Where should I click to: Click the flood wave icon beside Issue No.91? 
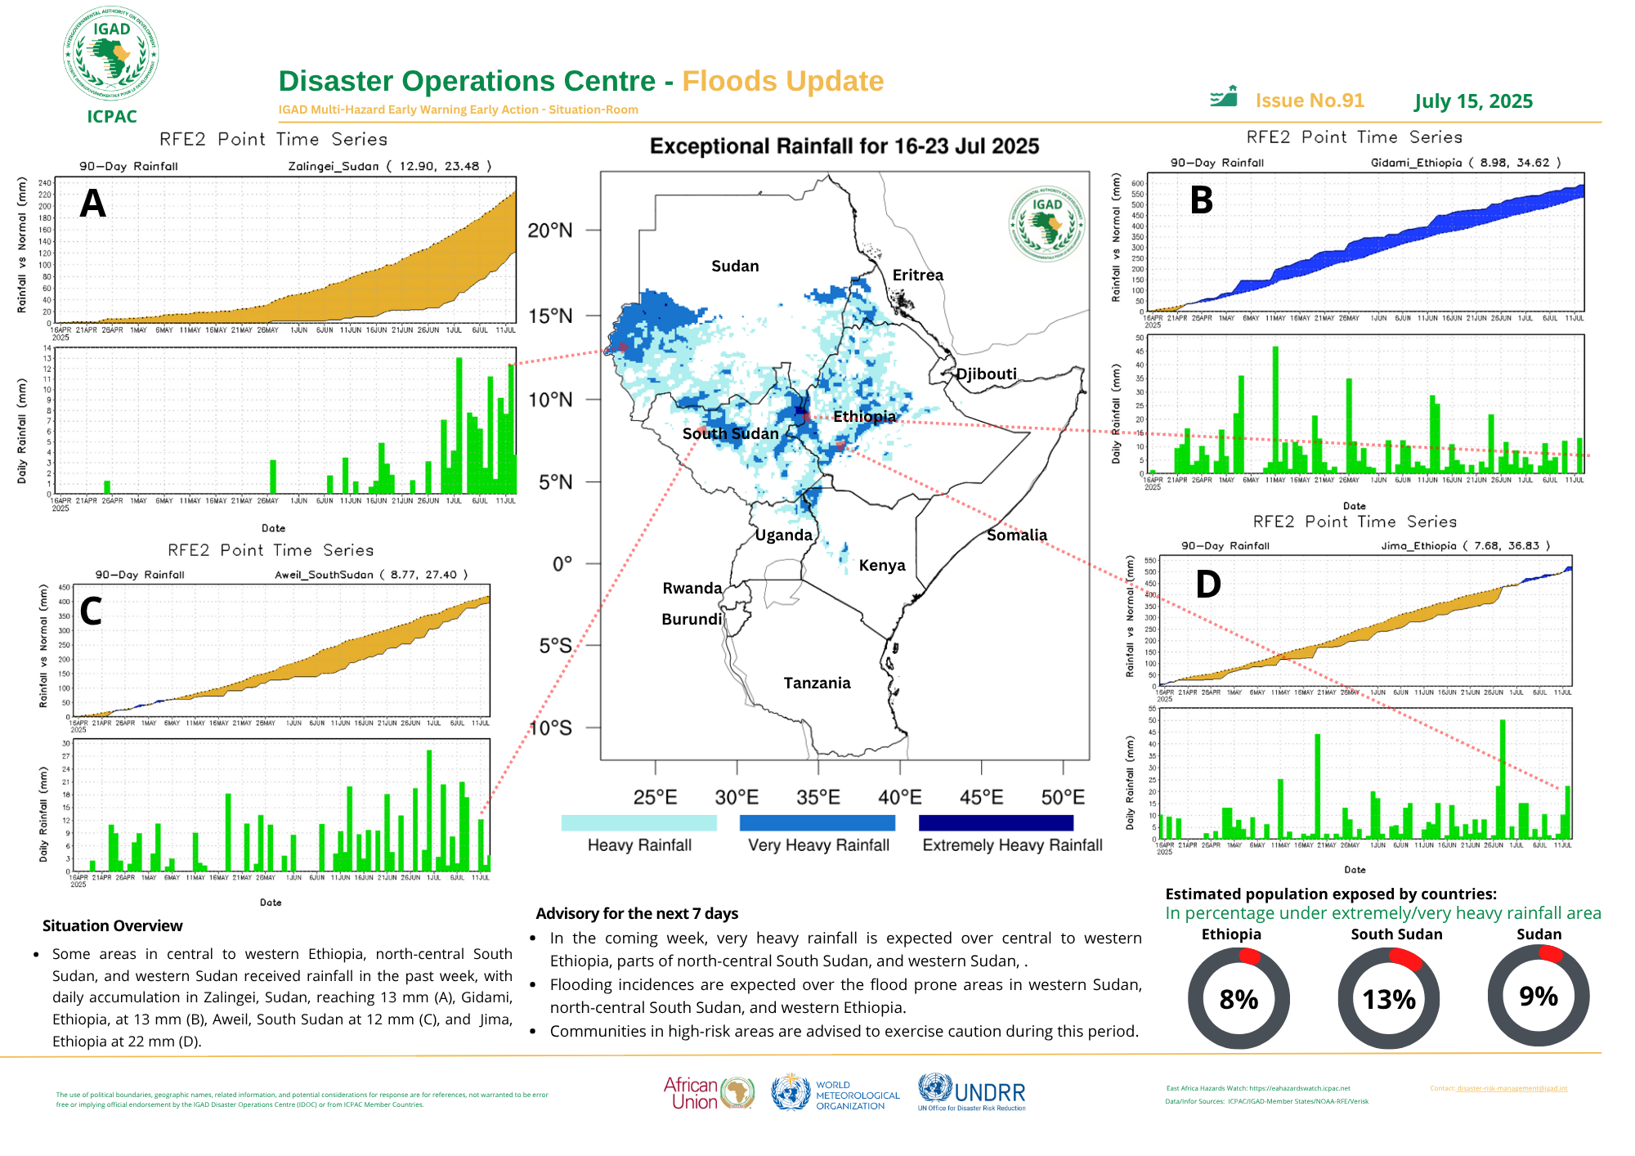[x=1224, y=97]
